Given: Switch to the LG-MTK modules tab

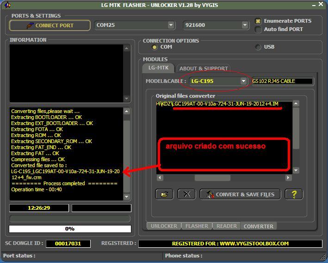Looking at the screenshot, I should pos(158,68).
